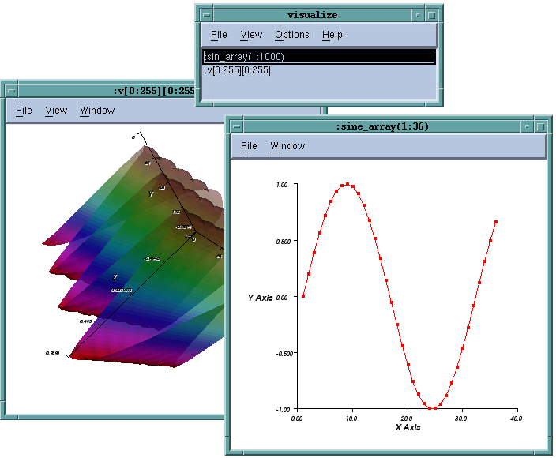Viewport: 556px width, 458px height.
Task: Open the Help menu
Action: 332,35
